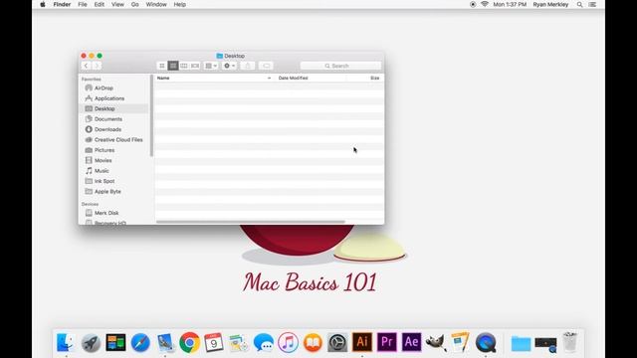Switch Finder to list view

173,66
